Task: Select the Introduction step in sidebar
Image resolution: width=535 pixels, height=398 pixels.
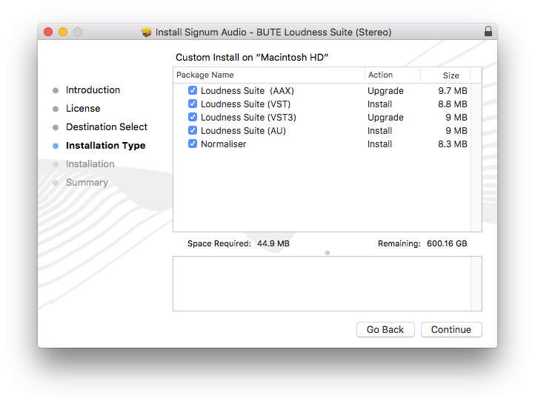Action: pos(93,90)
